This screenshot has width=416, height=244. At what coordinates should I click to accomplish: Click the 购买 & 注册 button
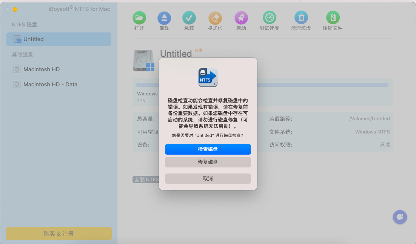59,234
